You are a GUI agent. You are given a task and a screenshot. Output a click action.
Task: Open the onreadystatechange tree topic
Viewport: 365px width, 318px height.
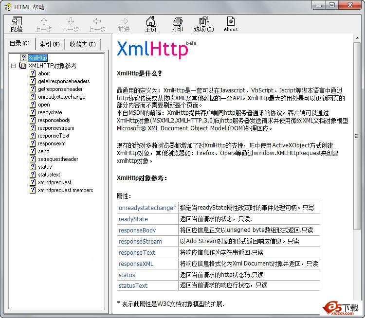[x=62, y=97]
